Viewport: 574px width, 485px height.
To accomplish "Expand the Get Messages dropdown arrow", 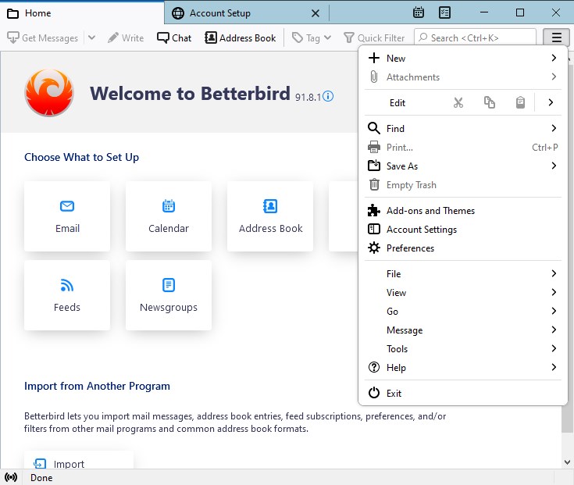I will (92, 37).
